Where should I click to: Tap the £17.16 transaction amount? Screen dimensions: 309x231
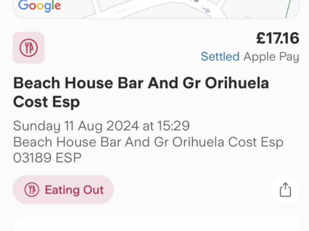coord(277,39)
